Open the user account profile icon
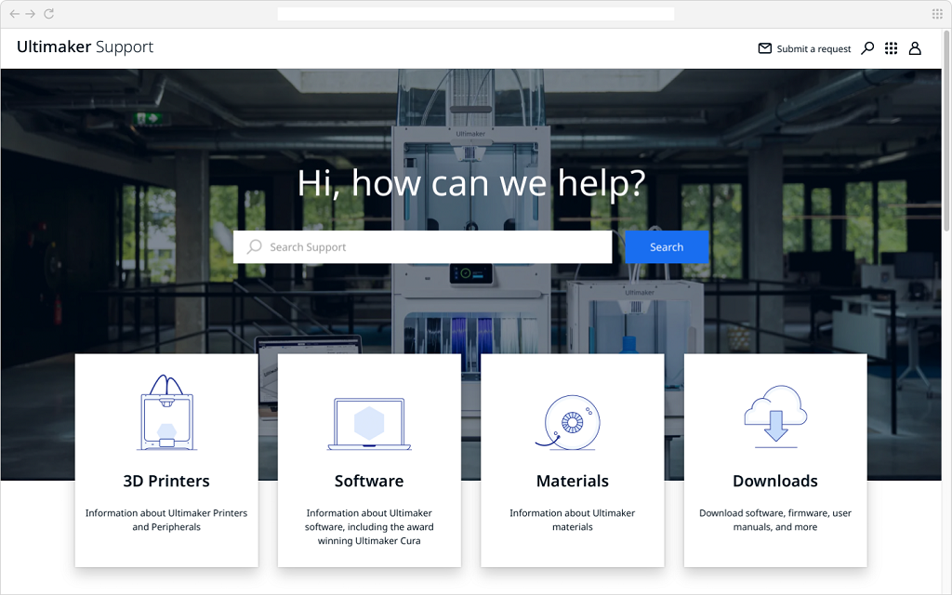This screenshot has height=595, width=952. click(x=915, y=48)
